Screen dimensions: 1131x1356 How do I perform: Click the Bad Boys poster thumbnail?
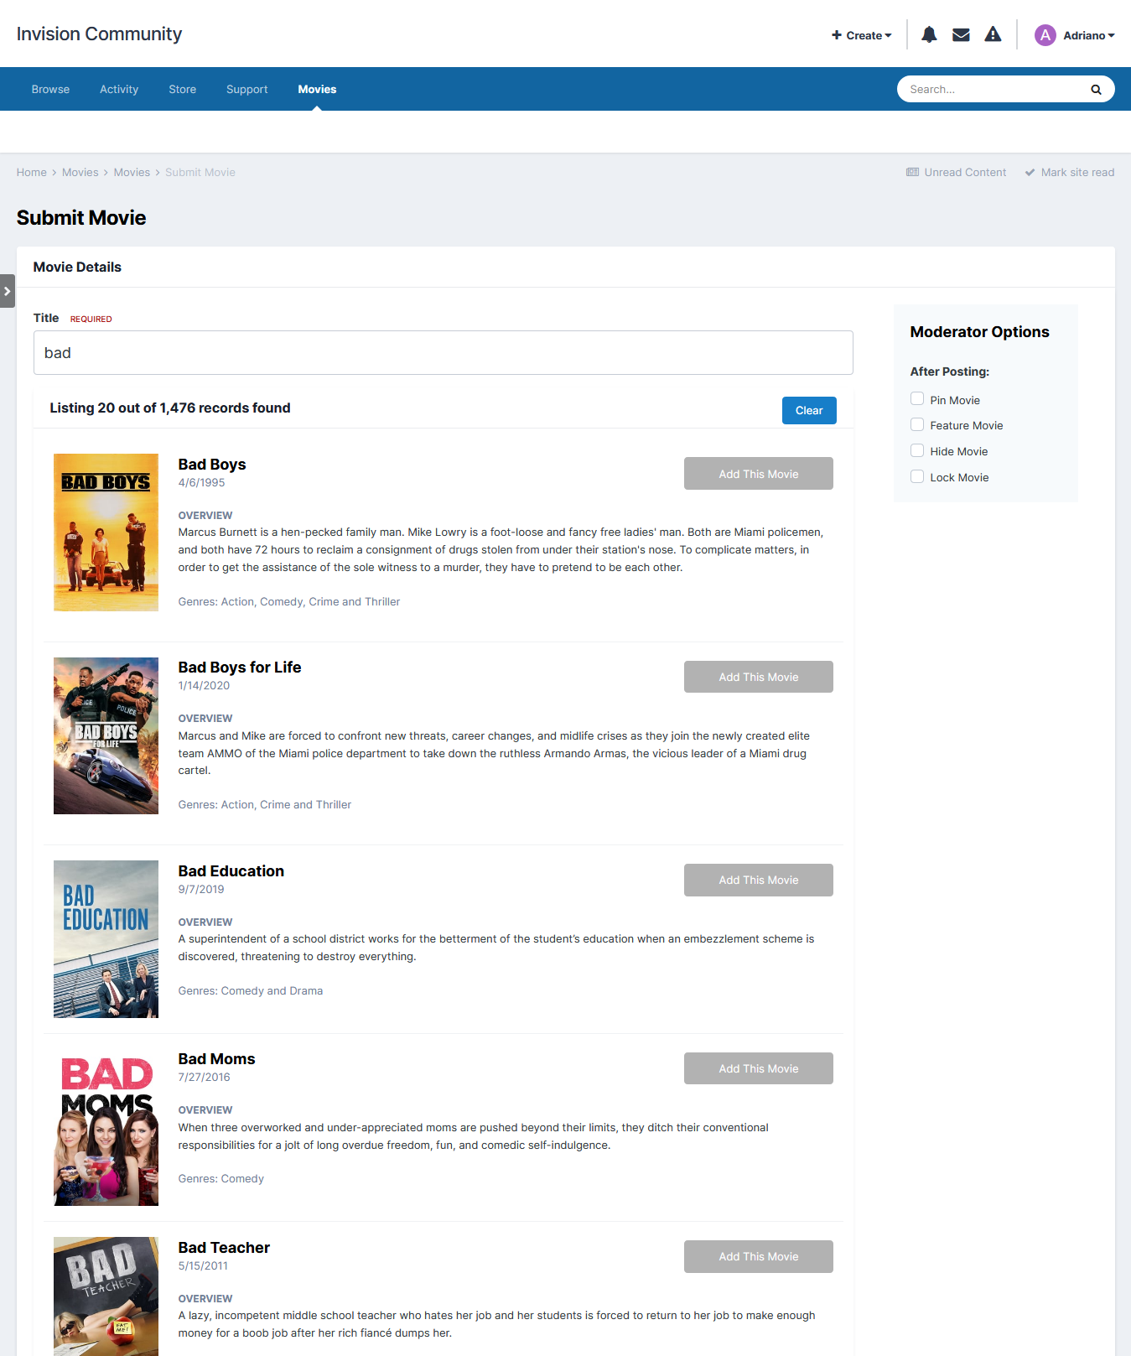(106, 533)
